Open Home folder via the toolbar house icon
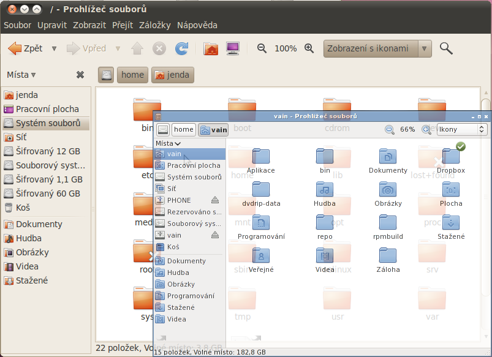This screenshot has height=357, width=492. coord(211,49)
